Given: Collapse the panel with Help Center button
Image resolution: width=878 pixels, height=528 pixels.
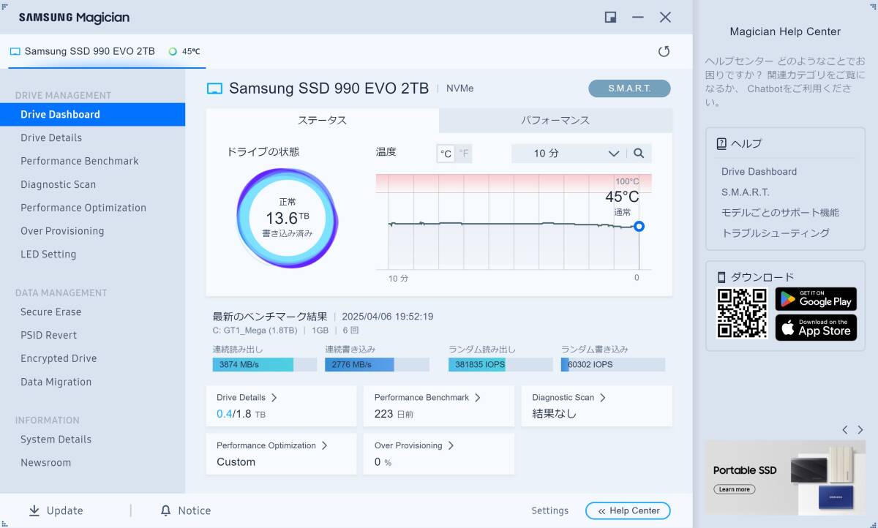Looking at the screenshot, I should click(628, 510).
